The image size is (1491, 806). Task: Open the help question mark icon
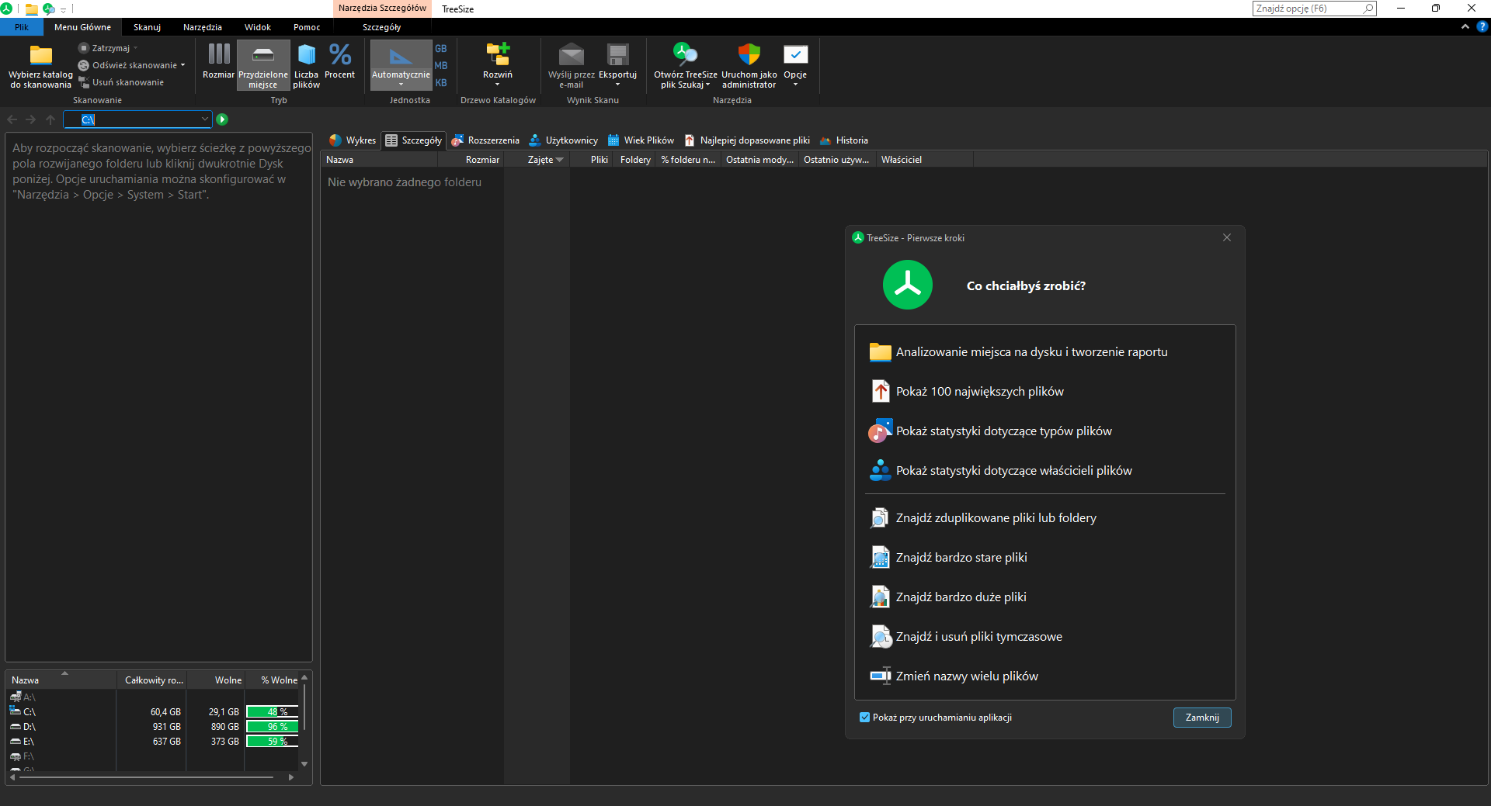[1482, 26]
